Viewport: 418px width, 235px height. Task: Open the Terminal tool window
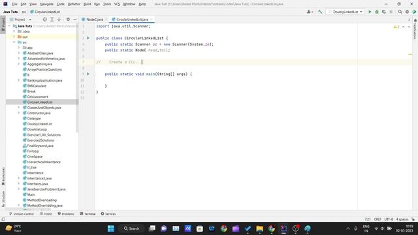pyautogui.click(x=88, y=213)
